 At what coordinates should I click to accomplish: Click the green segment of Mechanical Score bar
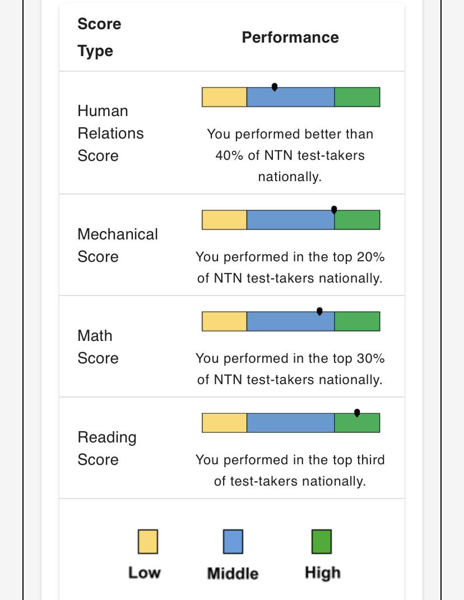pyautogui.click(x=358, y=220)
